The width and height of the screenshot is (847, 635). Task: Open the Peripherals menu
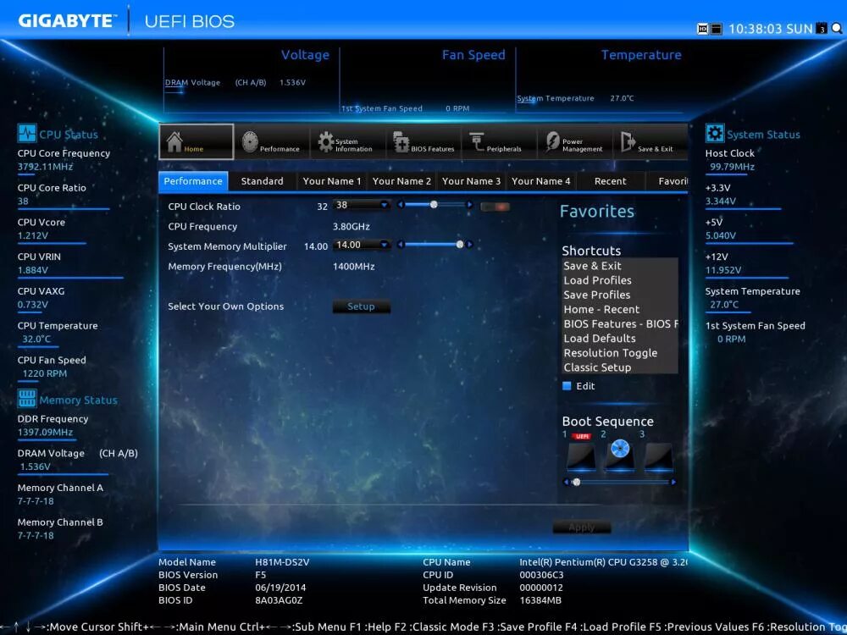click(x=499, y=142)
